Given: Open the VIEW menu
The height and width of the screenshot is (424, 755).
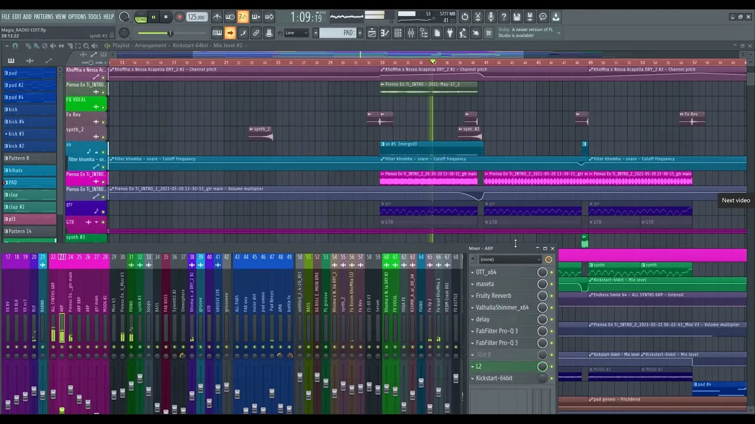Looking at the screenshot, I should point(61,16).
